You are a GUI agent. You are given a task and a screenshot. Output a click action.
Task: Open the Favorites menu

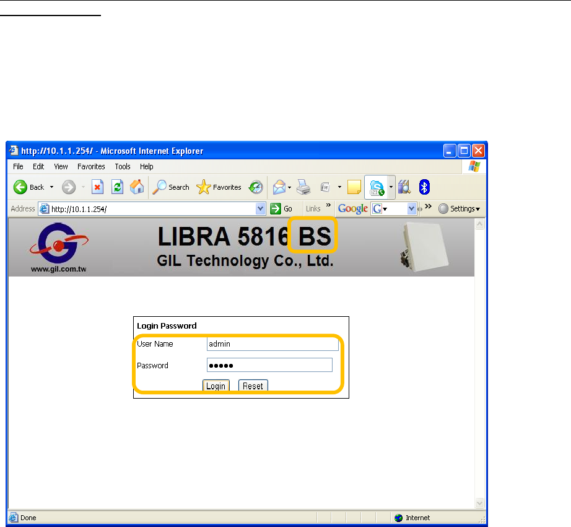tap(91, 167)
